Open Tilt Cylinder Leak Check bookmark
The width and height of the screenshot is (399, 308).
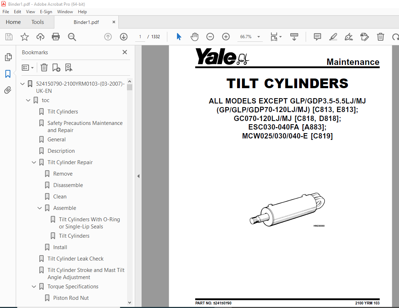[x=75, y=259]
